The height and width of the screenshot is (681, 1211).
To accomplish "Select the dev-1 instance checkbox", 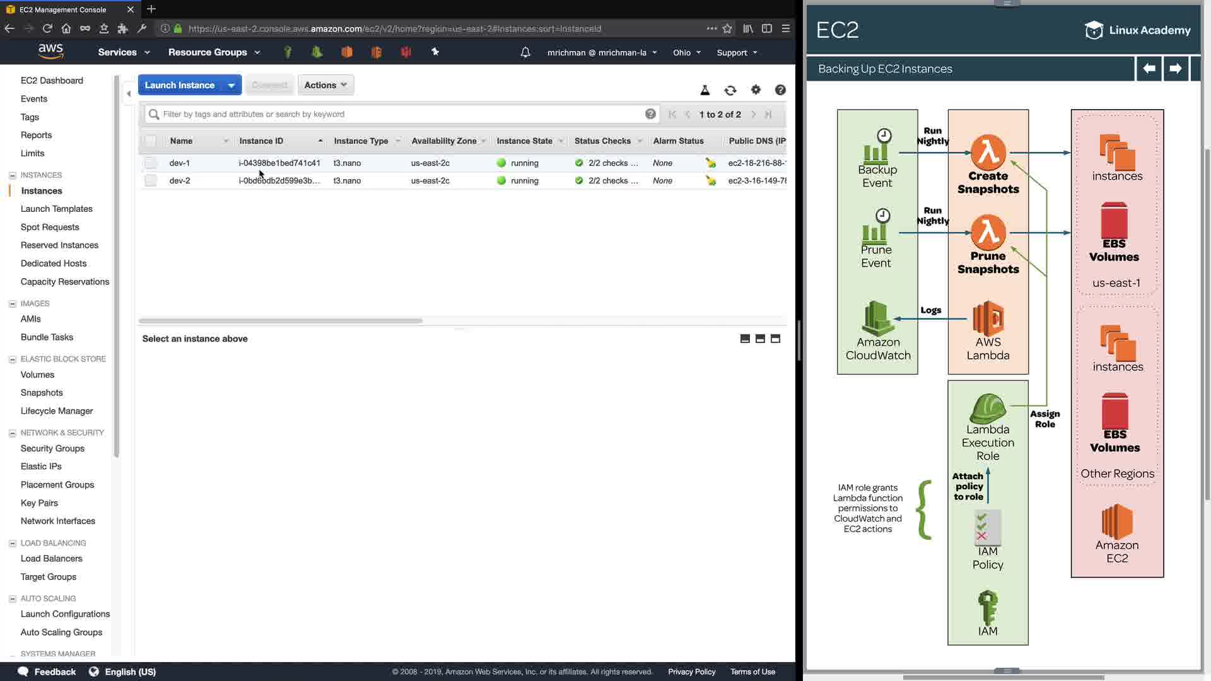I will (x=150, y=163).
